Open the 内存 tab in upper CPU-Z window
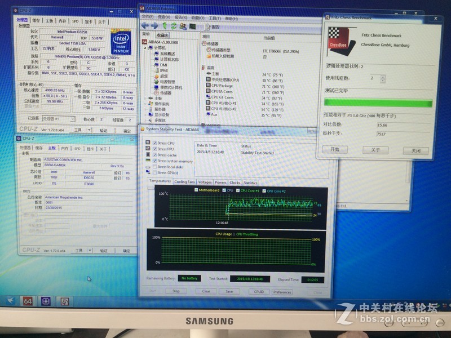This screenshot has width=451, height=338. tap(62, 21)
